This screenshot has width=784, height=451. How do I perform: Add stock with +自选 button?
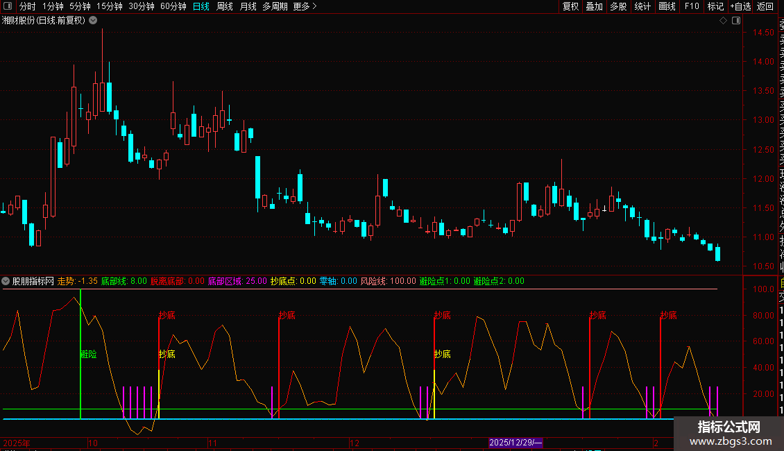pos(741,6)
